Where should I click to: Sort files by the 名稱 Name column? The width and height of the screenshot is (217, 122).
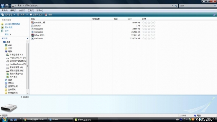click(61, 19)
